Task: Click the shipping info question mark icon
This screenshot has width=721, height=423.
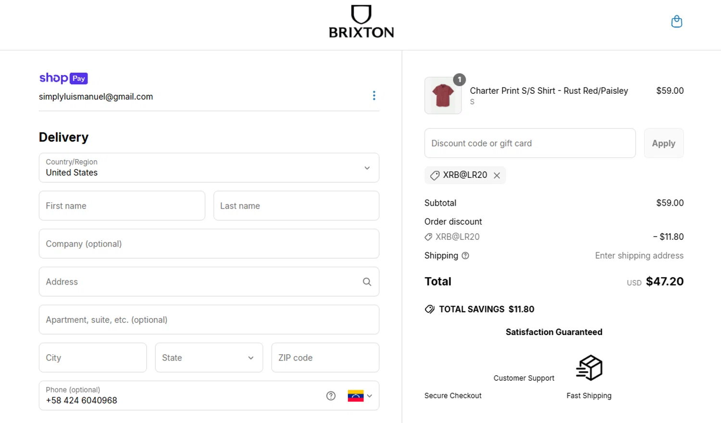Action: pyautogui.click(x=465, y=256)
